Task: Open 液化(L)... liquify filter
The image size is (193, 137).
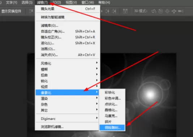Action: point(68,43)
